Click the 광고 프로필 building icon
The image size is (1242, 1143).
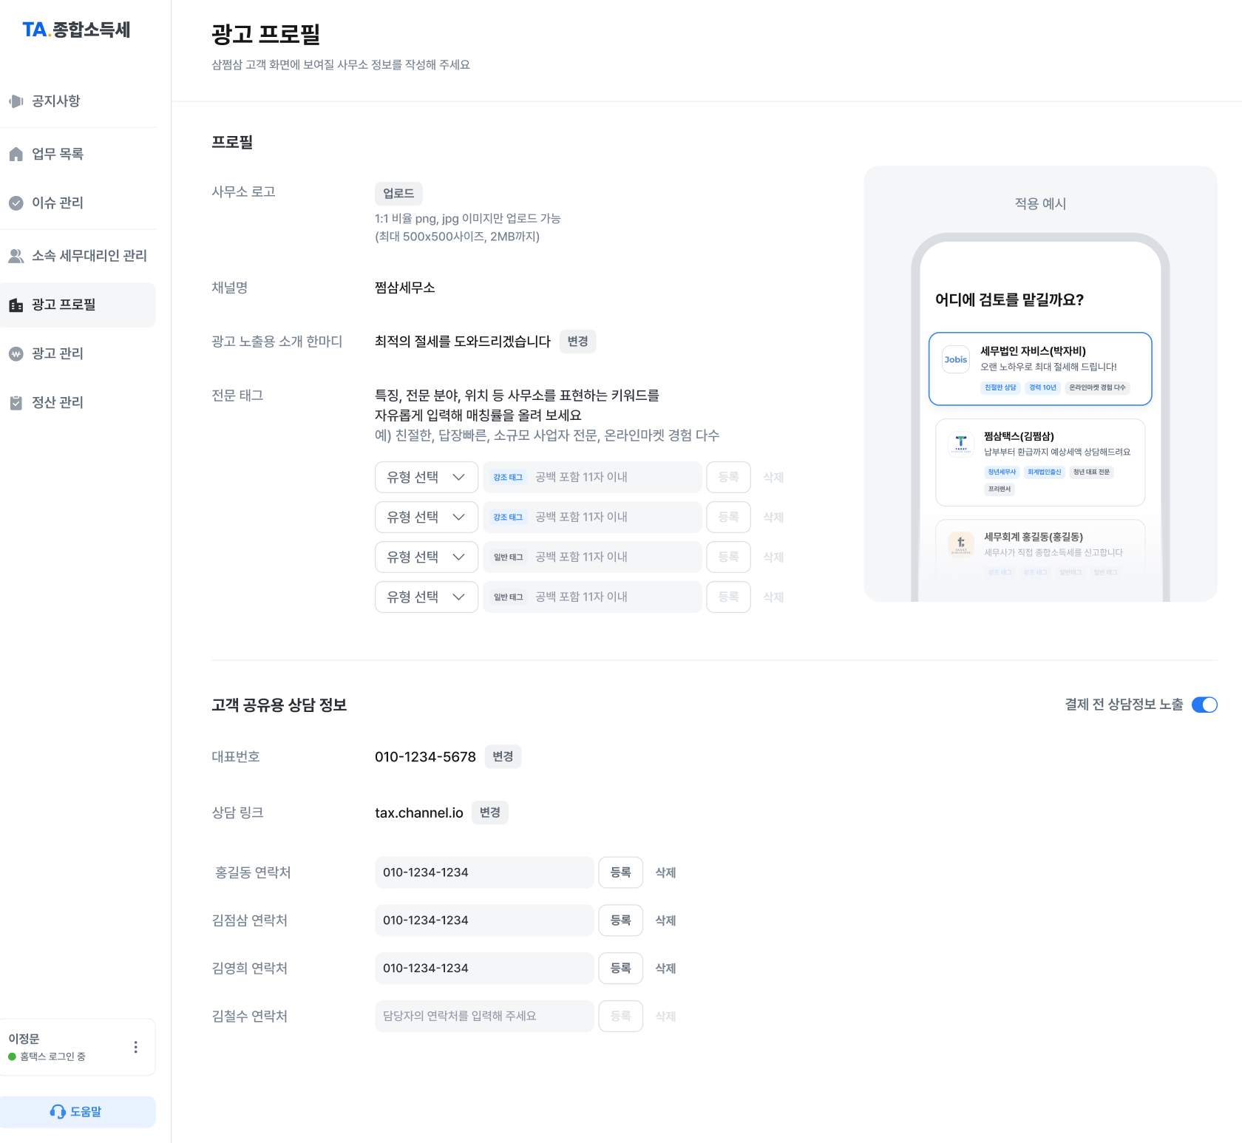tap(16, 305)
